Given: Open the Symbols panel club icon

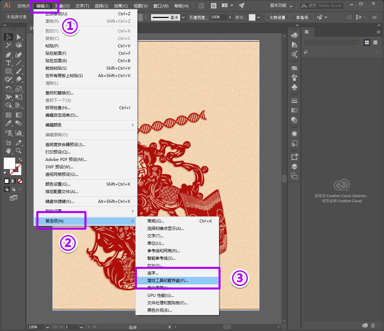Looking at the screenshot, I should pos(294,87).
